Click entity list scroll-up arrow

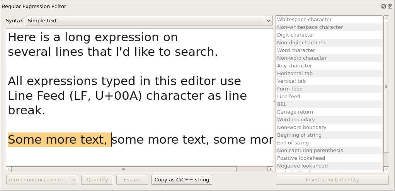coord(386,18)
